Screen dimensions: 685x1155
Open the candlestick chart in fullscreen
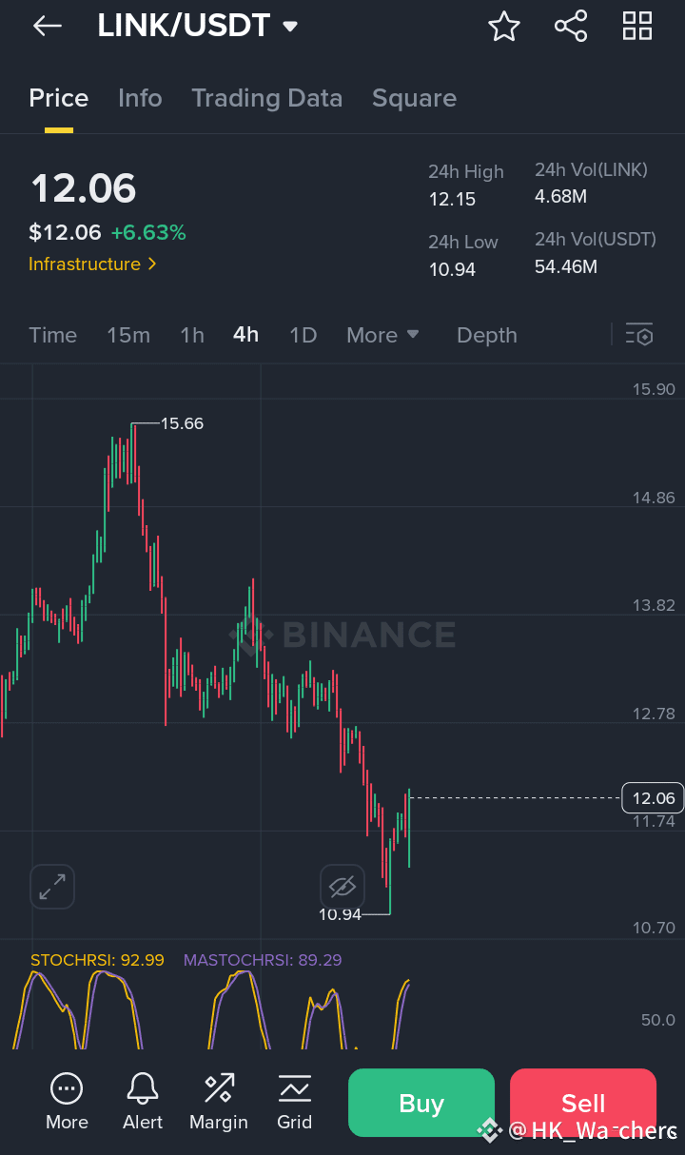pyautogui.click(x=52, y=886)
